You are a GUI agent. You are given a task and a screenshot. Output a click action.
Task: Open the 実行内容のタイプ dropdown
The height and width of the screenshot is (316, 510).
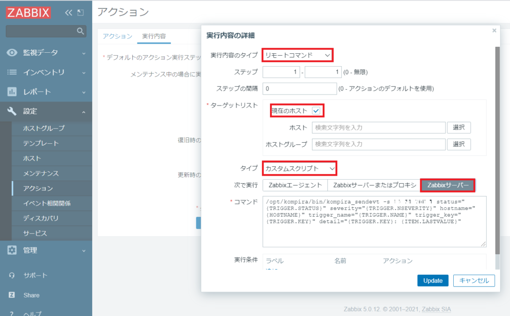pos(298,55)
